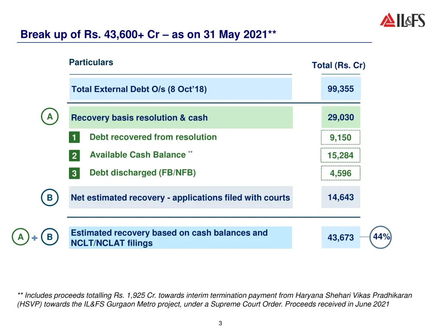The height and width of the screenshot is (330, 441).
Task: Click the plus sign between A and B
Action: click(x=34, y=238)
